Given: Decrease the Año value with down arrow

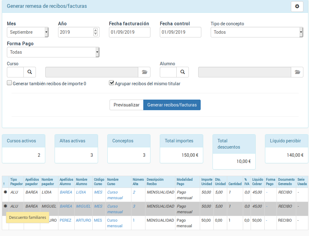Looking at the screenshot, I should click(x=96, y=34).
